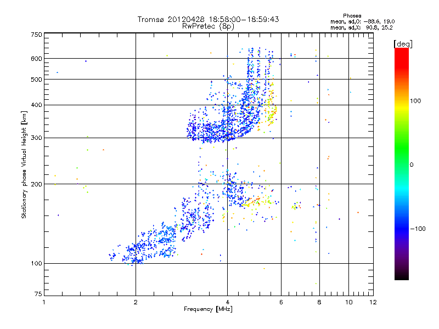Click the 'Frequency [MHz]' x-axis label
The image size is (439, 329).
[208, 309]
